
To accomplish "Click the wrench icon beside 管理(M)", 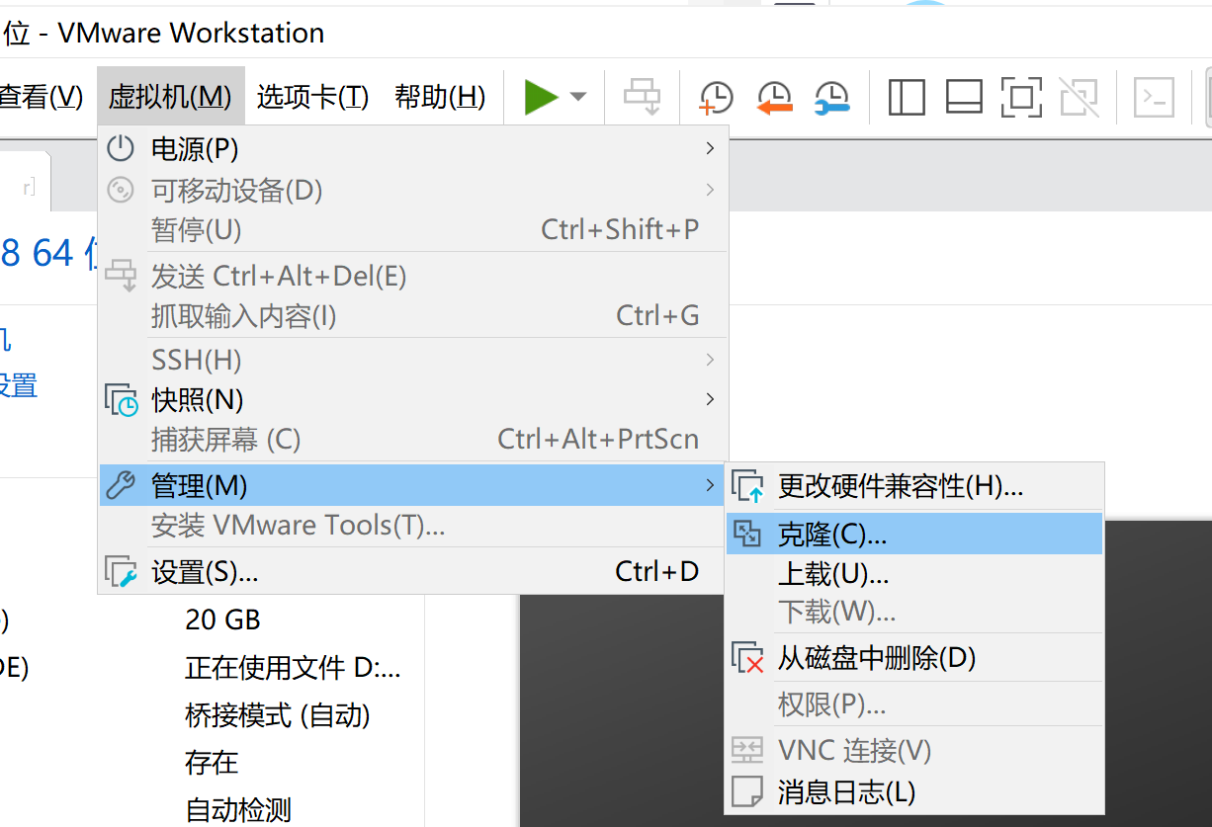I will (x=121, y=485).
